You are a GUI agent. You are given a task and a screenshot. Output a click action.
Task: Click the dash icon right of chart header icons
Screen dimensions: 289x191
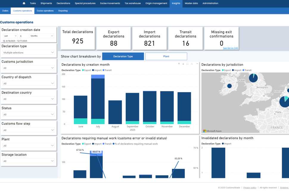point(197,64)
